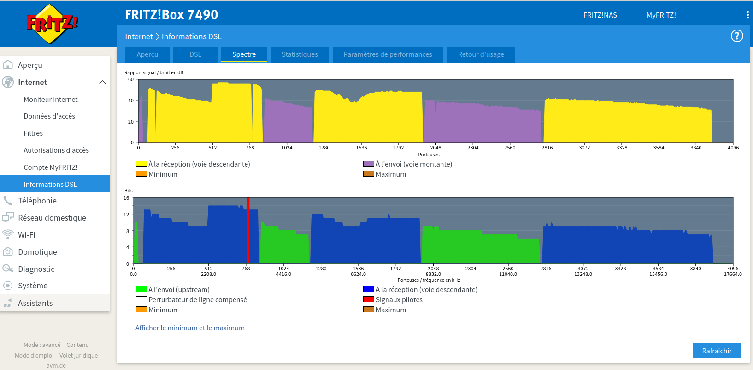This screenshot has height=370, width=753.
Task: Open the Statistiques tab
Action: pos(300,54)
